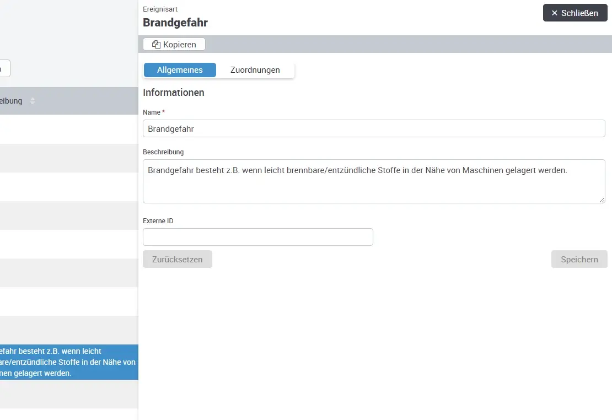Click the copy icon beside Kopieren

click(x=156, y=45)
